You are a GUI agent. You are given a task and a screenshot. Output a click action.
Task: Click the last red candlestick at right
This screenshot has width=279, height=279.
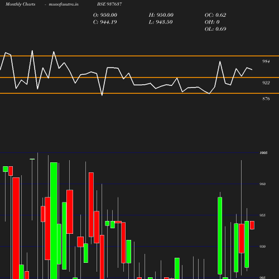point(252,225)
